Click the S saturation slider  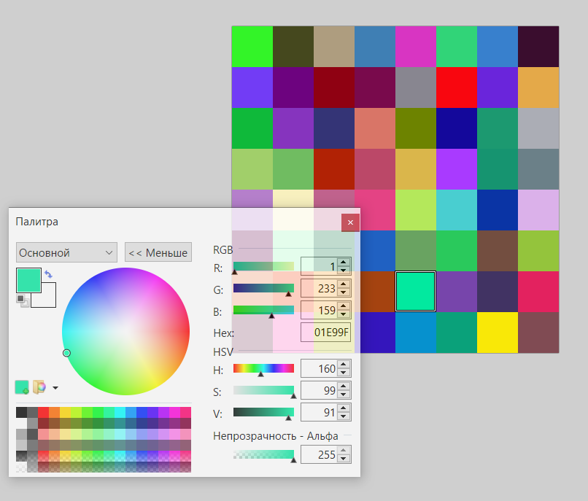(263, 390)
